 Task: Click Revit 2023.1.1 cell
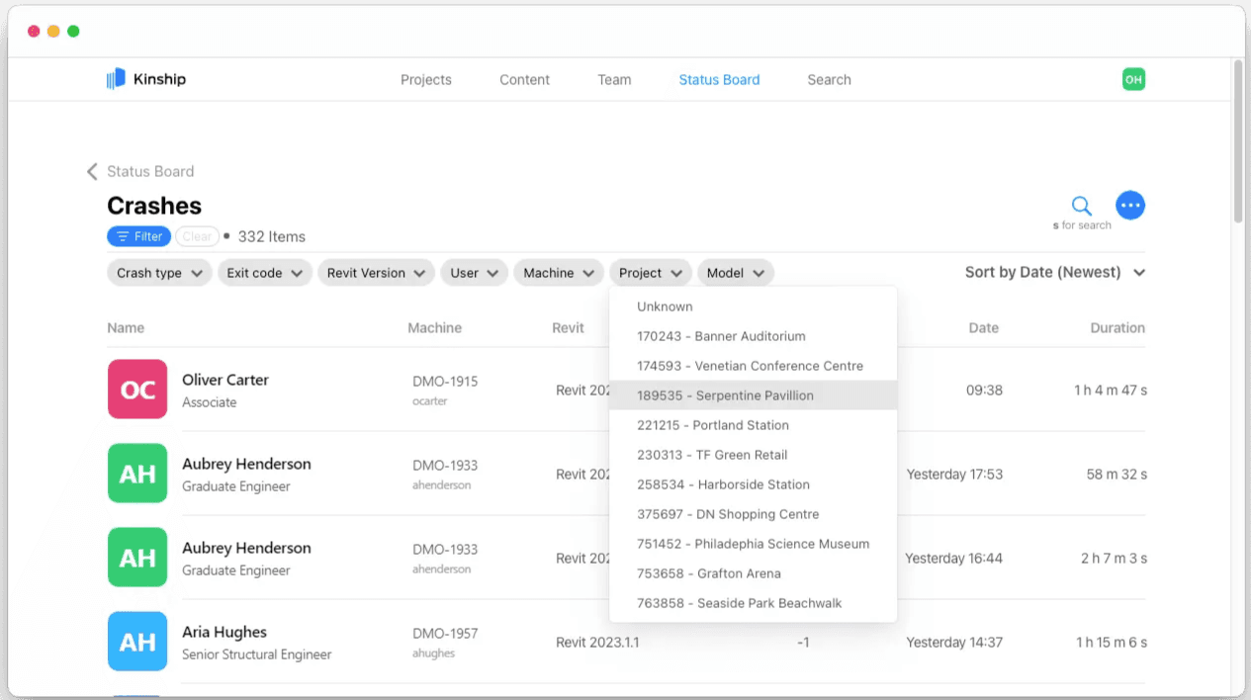coord(597,643)
